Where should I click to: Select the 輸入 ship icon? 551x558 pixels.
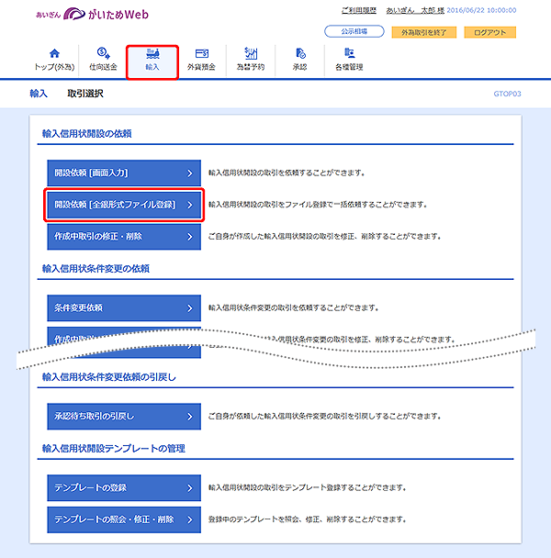pyautogui.click(x=152, y=54)
